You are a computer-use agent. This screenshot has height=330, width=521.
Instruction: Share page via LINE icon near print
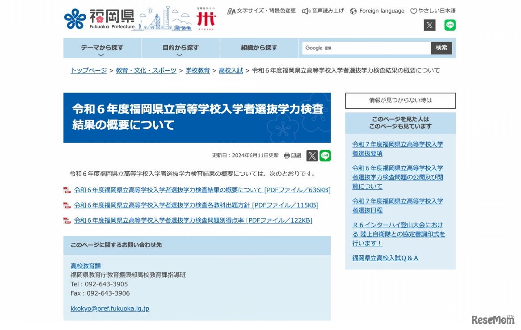tap(325, 156)
